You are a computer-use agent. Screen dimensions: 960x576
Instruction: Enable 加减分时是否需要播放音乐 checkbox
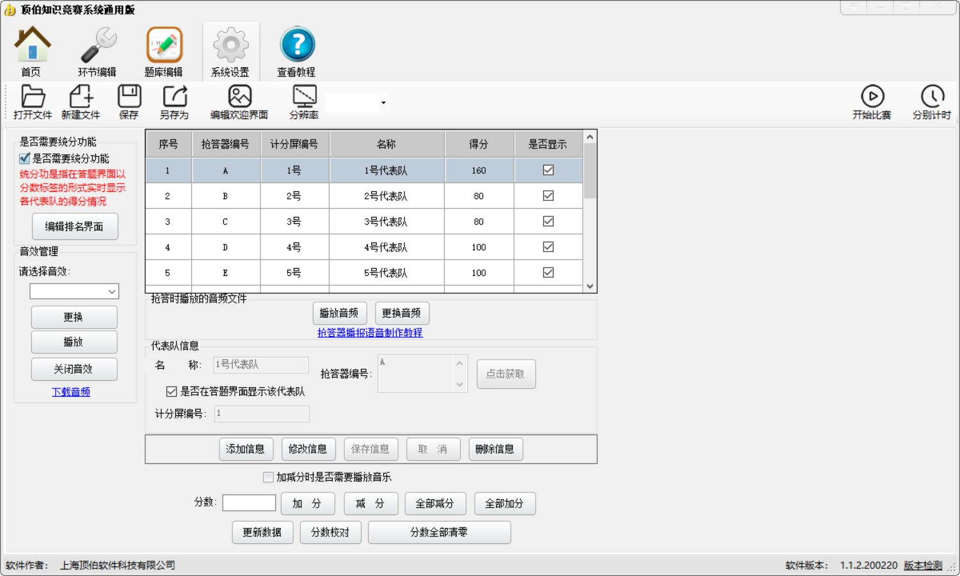tap(268, 477)
